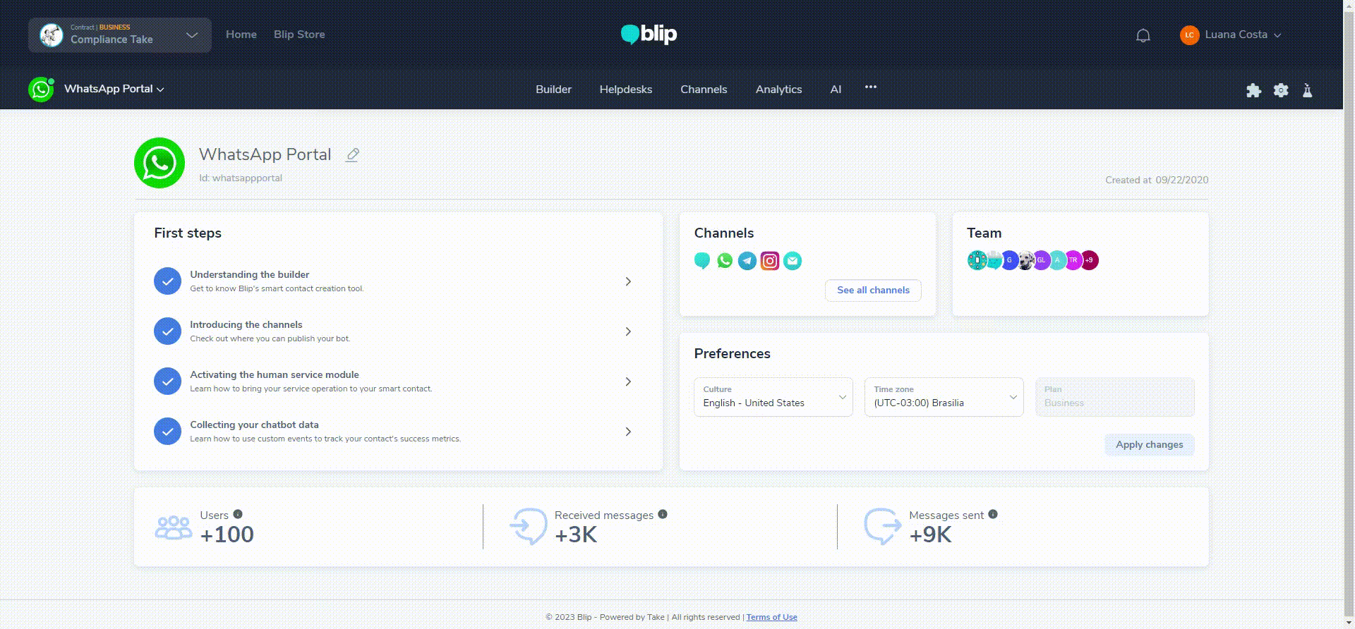Click See all channels button
This screenshot has width=1355, height=629.
[873, 291]
